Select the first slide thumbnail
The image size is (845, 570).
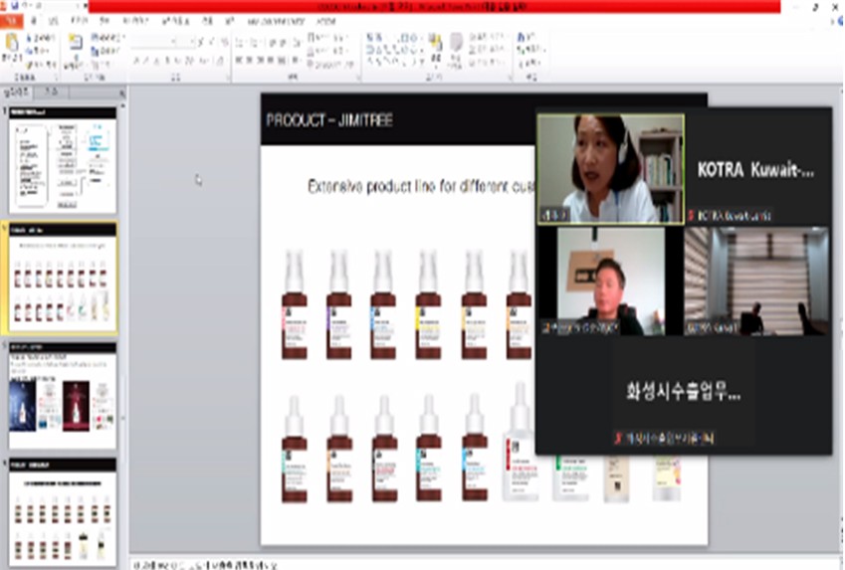point(63,160)
